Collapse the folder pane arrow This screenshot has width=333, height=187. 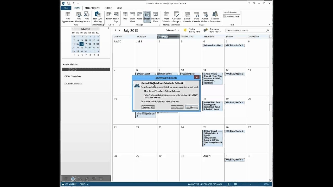[108, 28]
